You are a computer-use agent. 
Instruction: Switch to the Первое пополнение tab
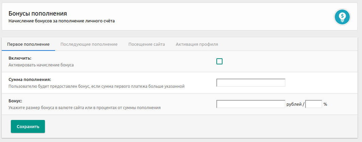tap(29, 44)
